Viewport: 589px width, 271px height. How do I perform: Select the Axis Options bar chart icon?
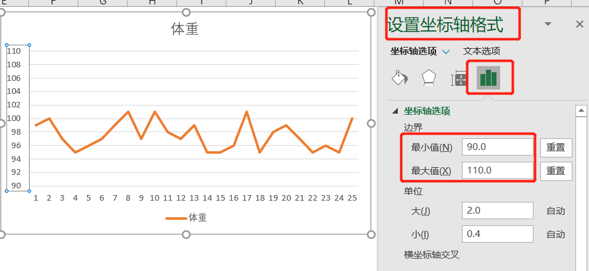point(488,78)
